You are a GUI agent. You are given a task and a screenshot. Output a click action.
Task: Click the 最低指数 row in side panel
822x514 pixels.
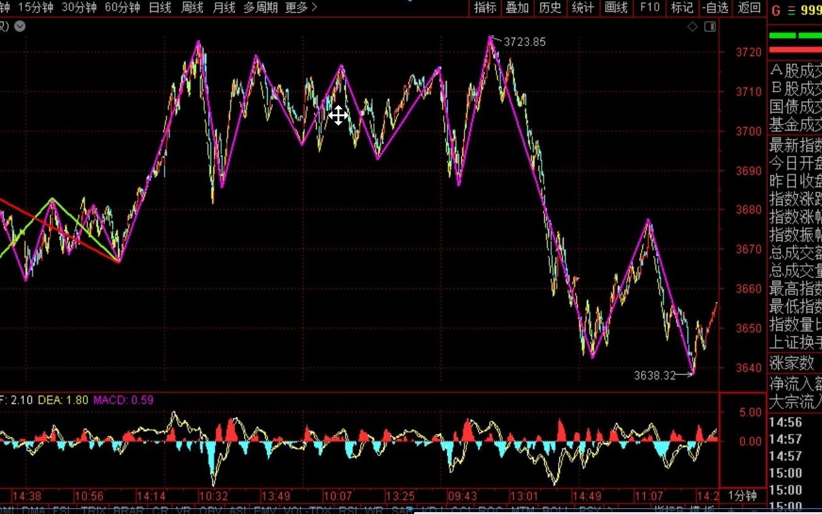point(796,307)
